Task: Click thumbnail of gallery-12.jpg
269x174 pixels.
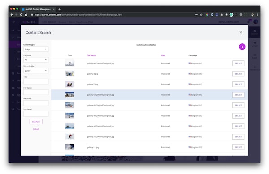Action: (69, 147)
